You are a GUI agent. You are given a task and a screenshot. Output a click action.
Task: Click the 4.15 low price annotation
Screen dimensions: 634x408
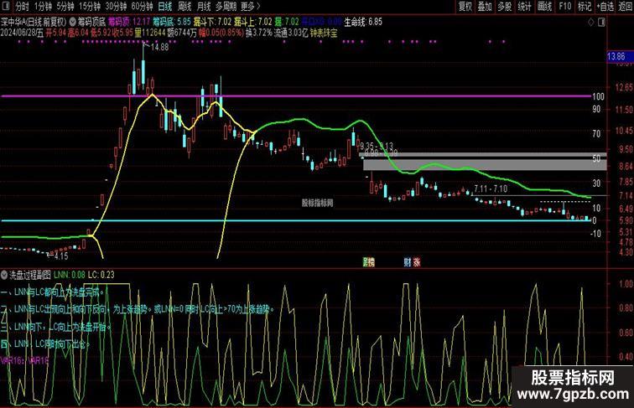click(61, 256)
